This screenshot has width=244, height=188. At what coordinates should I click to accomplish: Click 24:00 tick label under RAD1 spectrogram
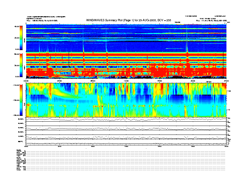tap(226, 81)
